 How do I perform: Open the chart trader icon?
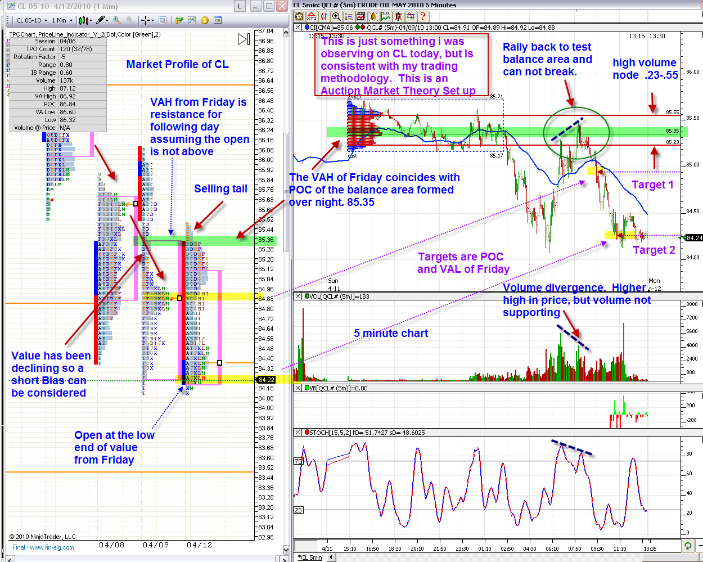click(x=178, y=20)
